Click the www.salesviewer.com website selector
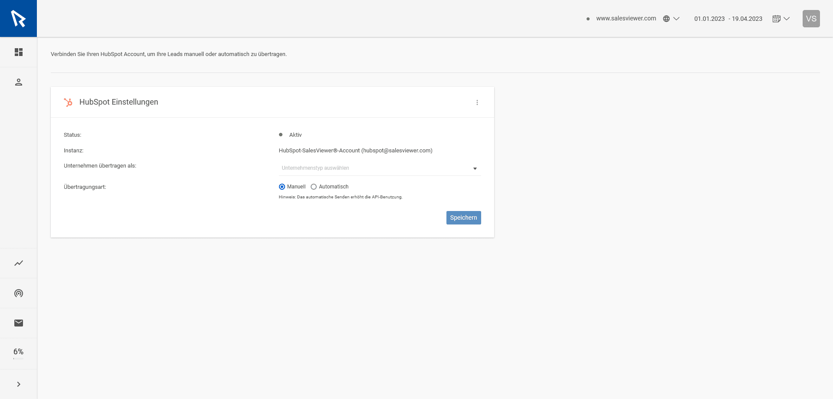Screen dimensions: 833x399 pyautogui.click(x=626, y=19)
